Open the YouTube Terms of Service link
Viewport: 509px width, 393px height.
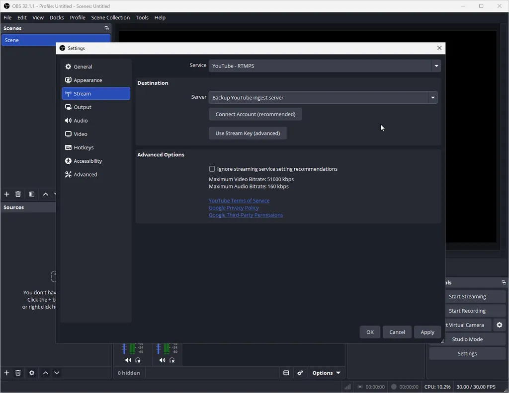[239, 200]
